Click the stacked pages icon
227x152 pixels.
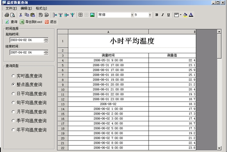click(47, 15)
